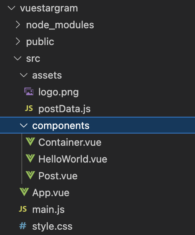Click the Vue icon beside Container.vue
The height and width of the screenshot is (235, 195).
pyautogui.click(x=30, y=142)
